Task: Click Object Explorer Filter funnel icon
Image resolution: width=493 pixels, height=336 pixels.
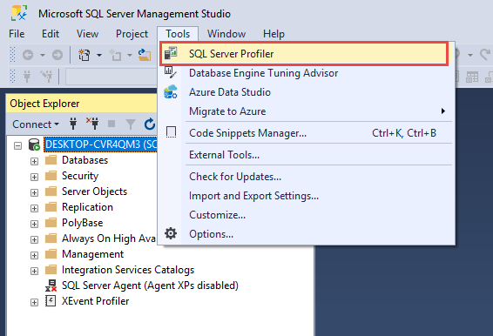Action: [x=131, y=124]
